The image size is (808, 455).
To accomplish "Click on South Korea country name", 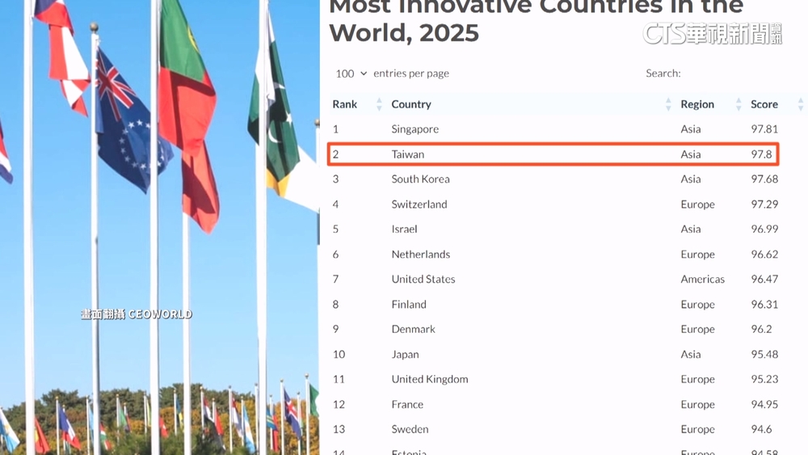I will pos(420,179).
